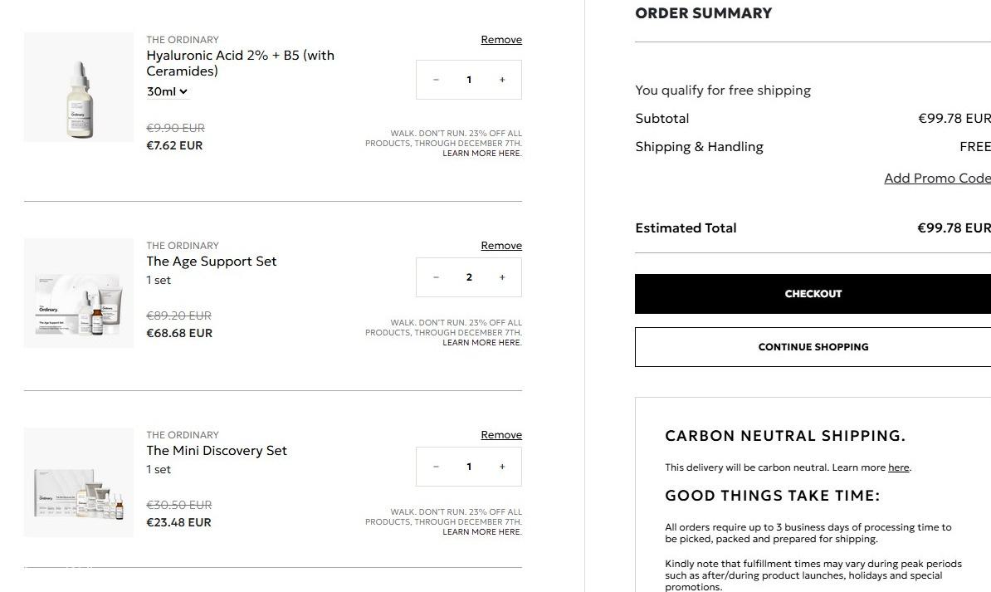This screenshot has width=991, height=592.
Task: Click The Mini Discovery Set thumbnail
Action: [x=79, y=482]
